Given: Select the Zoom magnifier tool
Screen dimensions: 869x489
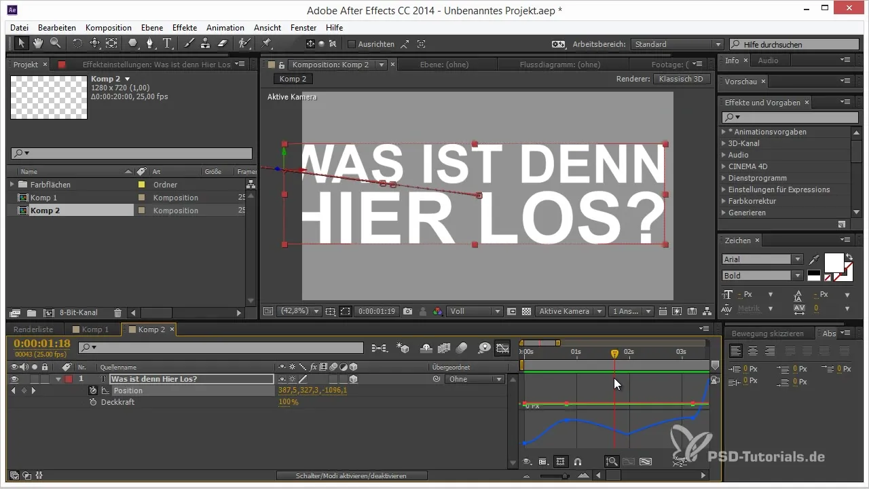Looking at the screenshot, I should click(x=55, y=43).
